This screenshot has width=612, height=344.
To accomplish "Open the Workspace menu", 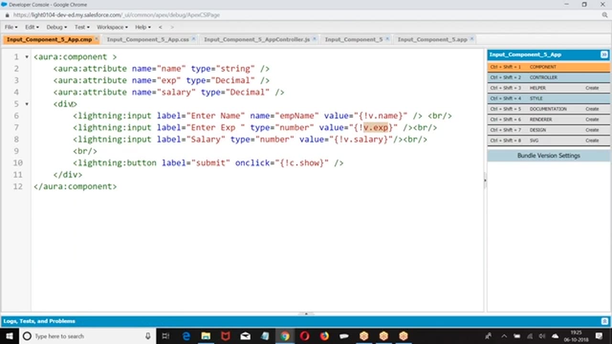I will 112,27.
